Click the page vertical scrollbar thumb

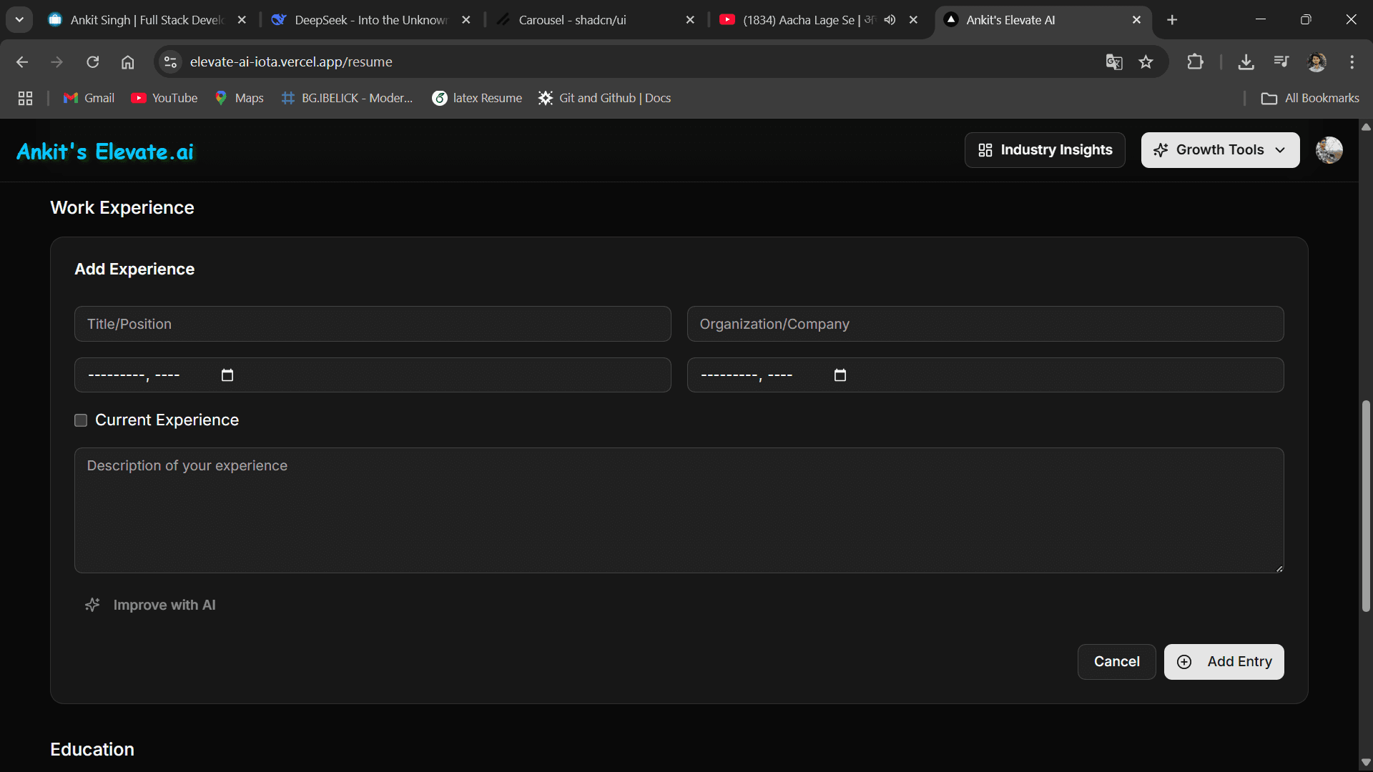click(x=1366, y=505)
